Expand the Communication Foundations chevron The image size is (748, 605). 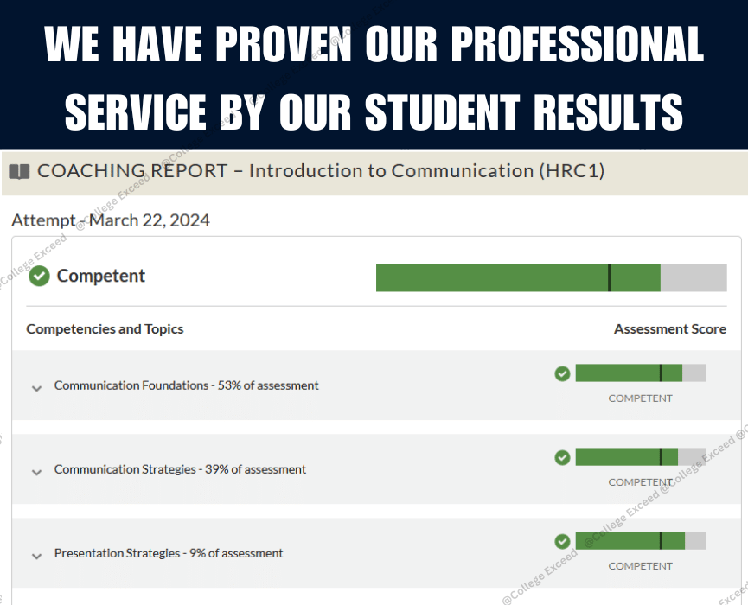pyautogui.click(x=36, y=389)
